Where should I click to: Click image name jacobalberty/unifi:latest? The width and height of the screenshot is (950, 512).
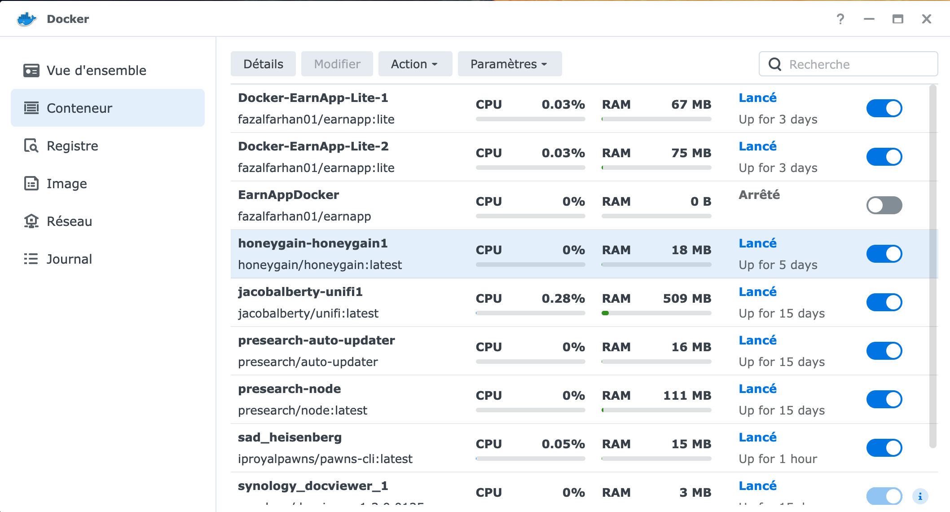308,313
